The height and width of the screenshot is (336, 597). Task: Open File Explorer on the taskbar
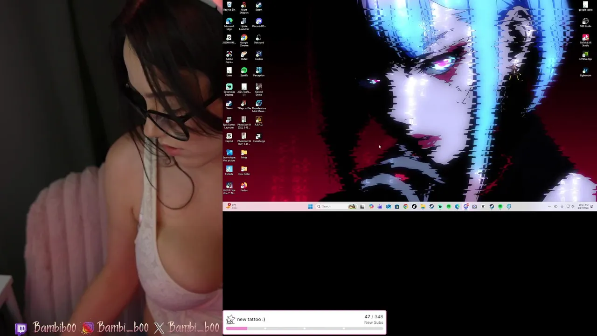coord(423,206)
